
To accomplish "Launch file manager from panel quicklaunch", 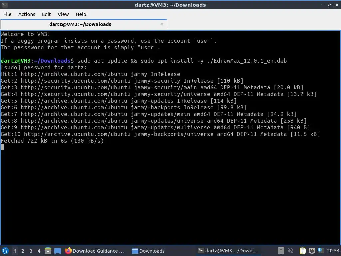I will 48,251.
